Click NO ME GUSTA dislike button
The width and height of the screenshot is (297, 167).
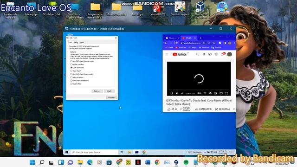coord(185,109)
